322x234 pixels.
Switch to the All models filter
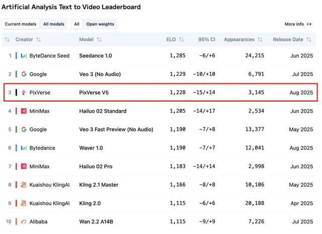click(x=53, y=24)
